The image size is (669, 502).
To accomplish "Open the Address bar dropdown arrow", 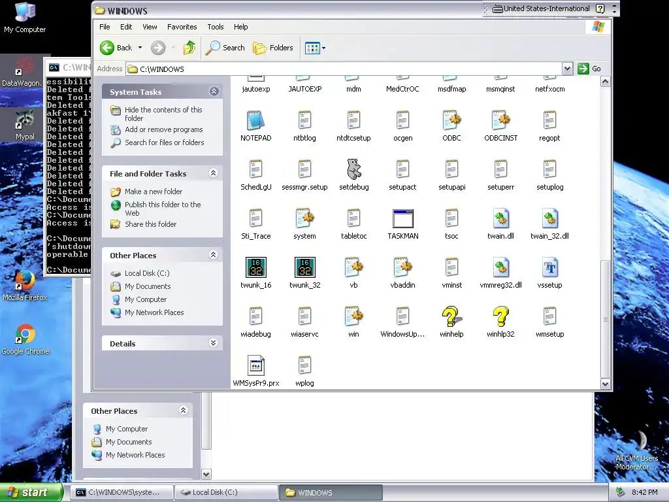I will coord(567,69).
